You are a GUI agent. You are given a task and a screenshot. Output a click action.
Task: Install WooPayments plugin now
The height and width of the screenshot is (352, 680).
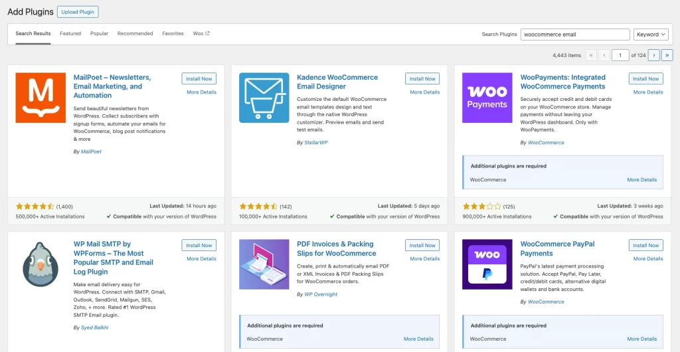pos(645,79)
